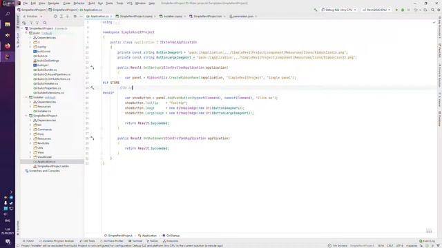
Task: Click the gutter implementation icon beside OnStartup
Action: (x=92, y=68)
